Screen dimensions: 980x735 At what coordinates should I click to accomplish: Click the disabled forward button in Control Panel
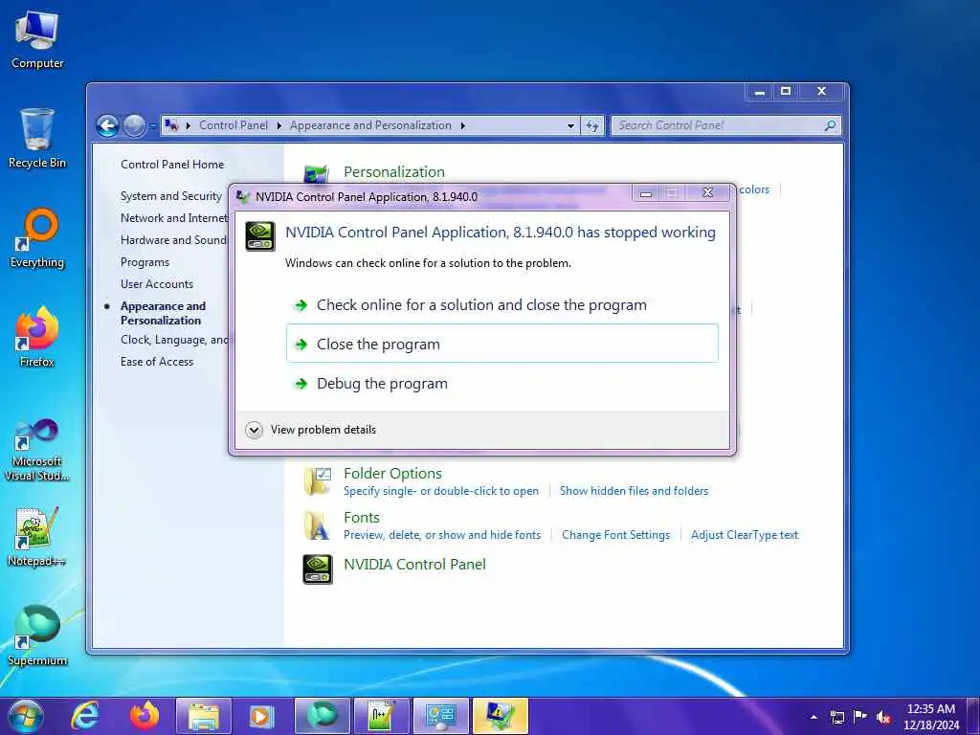134,125
